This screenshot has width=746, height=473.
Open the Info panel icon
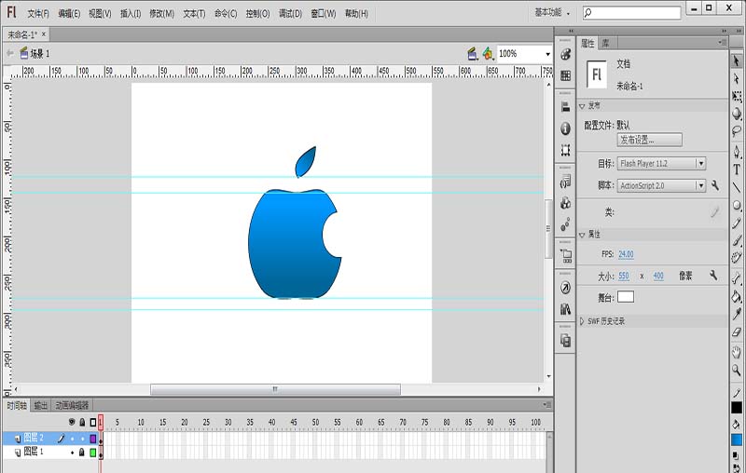pos(565,128)
